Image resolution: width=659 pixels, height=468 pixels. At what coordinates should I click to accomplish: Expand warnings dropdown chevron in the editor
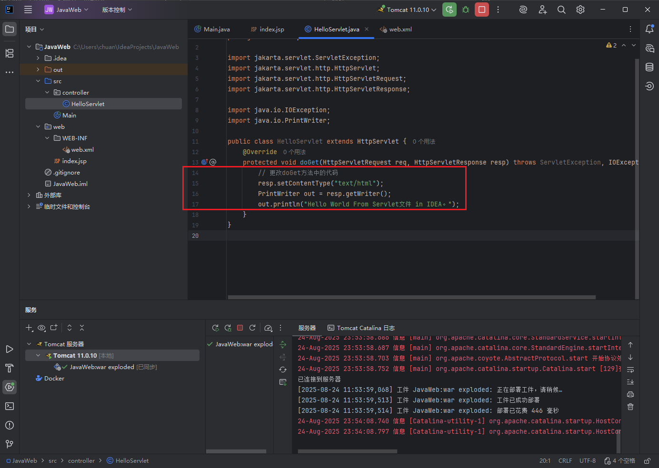coord(634,45)
